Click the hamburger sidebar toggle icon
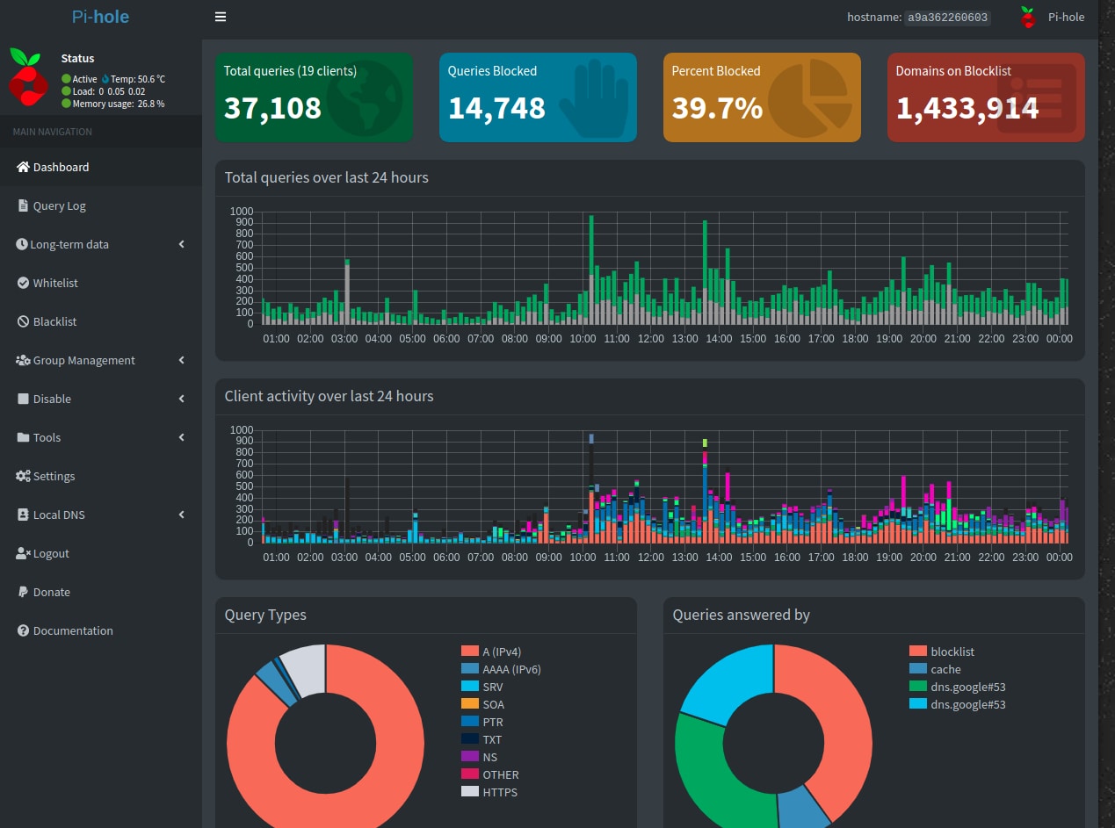 [x=221, y=17]
